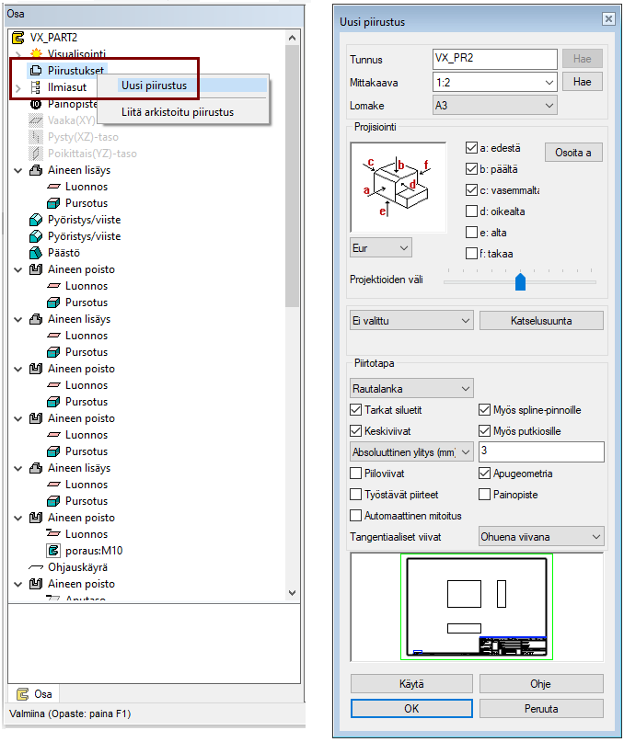Click the Tunnus text field
This screenshot has height=742, width=624.
[494, 59]
